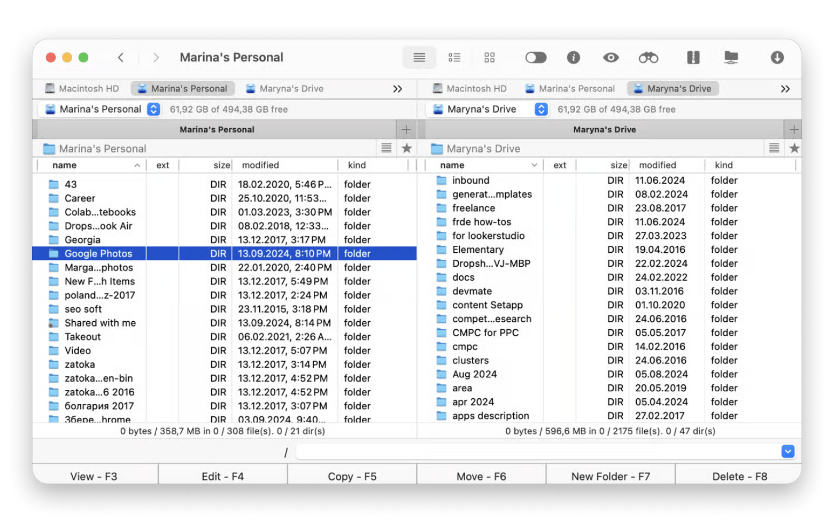Image resolution: width=834 pixels, height=527 pixels.
Task: Select the Takeout folder
Action: point(82,337)
